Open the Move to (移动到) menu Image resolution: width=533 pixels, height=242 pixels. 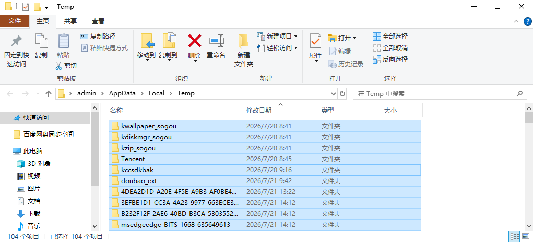pos(146,47)
